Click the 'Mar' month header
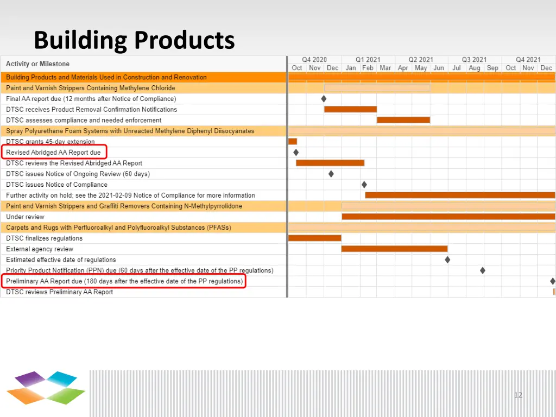 (x=386, y=68)
